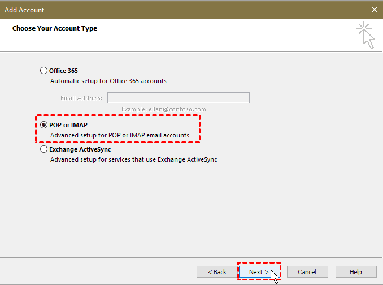This screenshot has height=285, width=383.
Task: Proceed by clicking the Next button
Action: (x=259, y=272)
